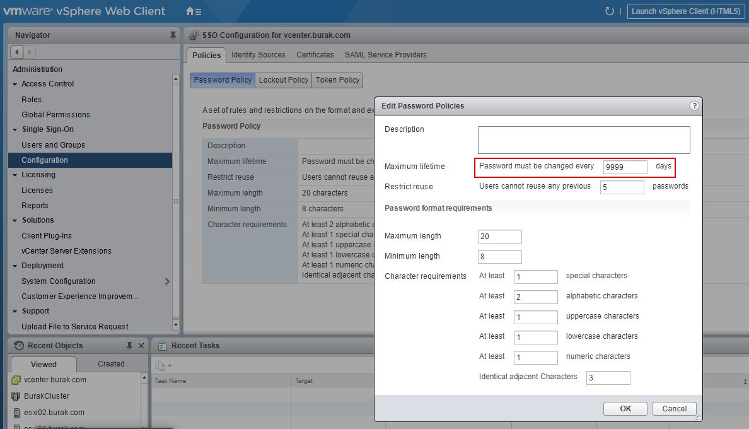Switch to Created tab in Recent Objects

[x=111, y=364]
